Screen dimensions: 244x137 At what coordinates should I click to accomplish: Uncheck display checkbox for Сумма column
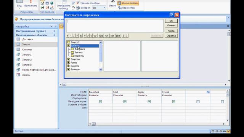point(173,102)
